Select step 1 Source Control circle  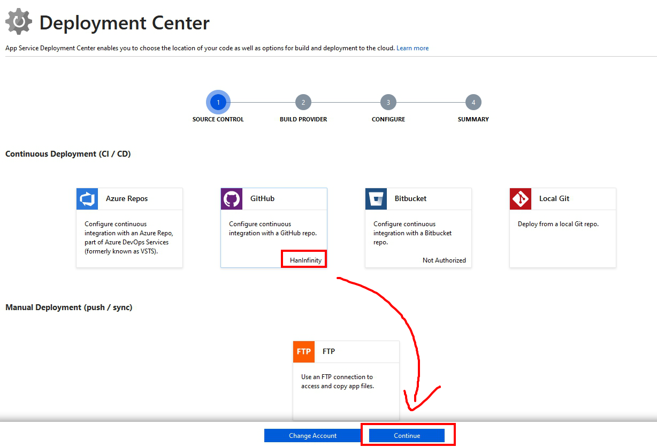pos(218,102)
